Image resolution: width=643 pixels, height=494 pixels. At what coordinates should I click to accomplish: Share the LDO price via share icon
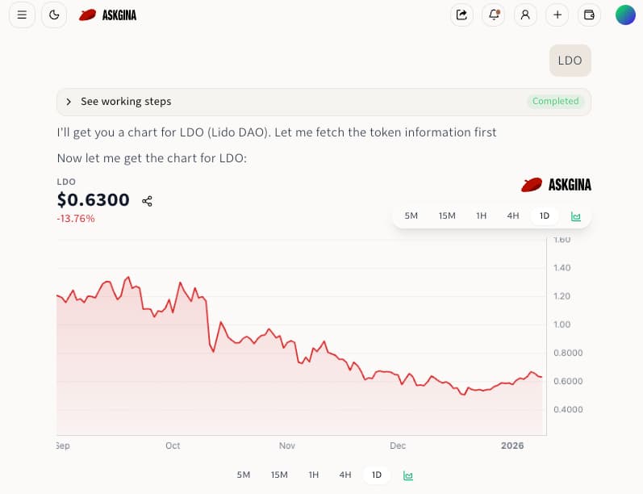(x=147, y=201)
